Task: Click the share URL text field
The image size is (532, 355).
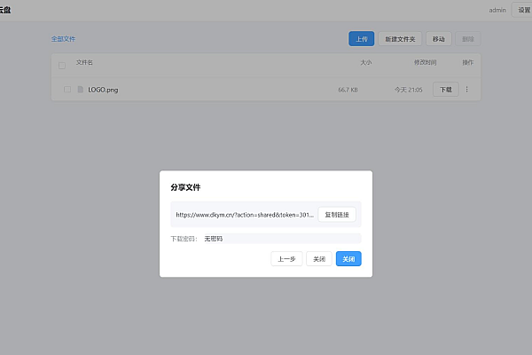Action: 245,215
